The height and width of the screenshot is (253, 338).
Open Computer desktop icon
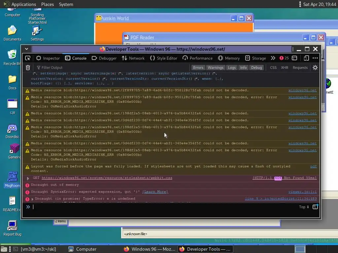pos(12,13)
